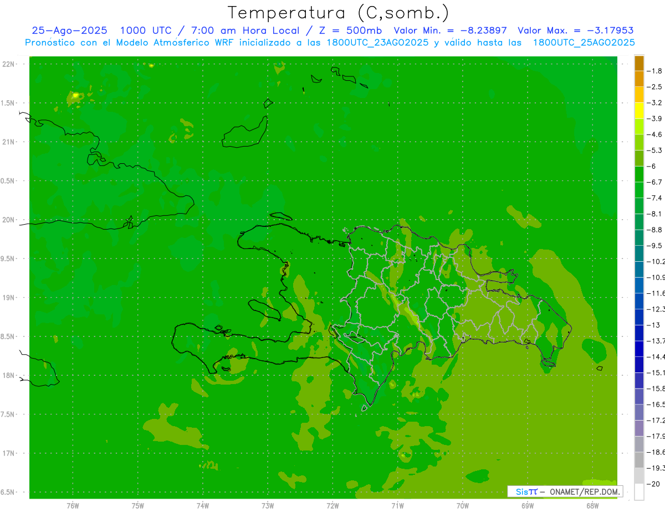
Task: Click the "18N" latitude label
Action: point(8,376)
